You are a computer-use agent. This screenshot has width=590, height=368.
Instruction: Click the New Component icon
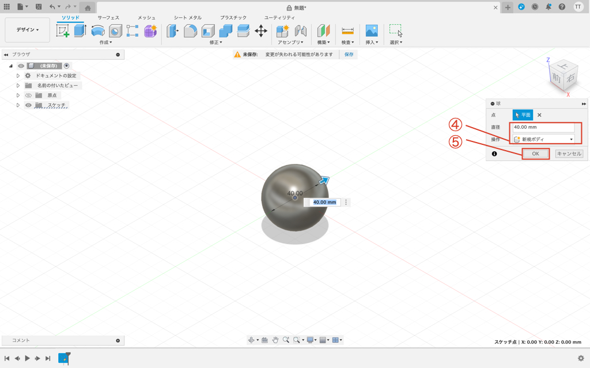[x=282, y=31]
